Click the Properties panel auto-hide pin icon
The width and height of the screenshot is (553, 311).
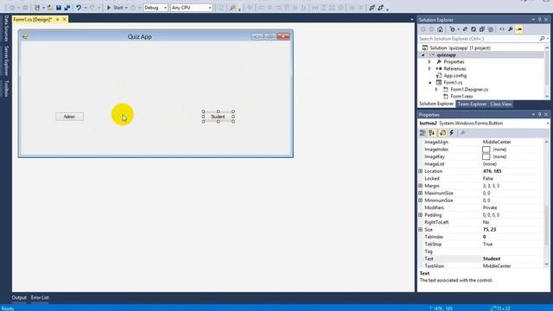click(x=539, y=115)
